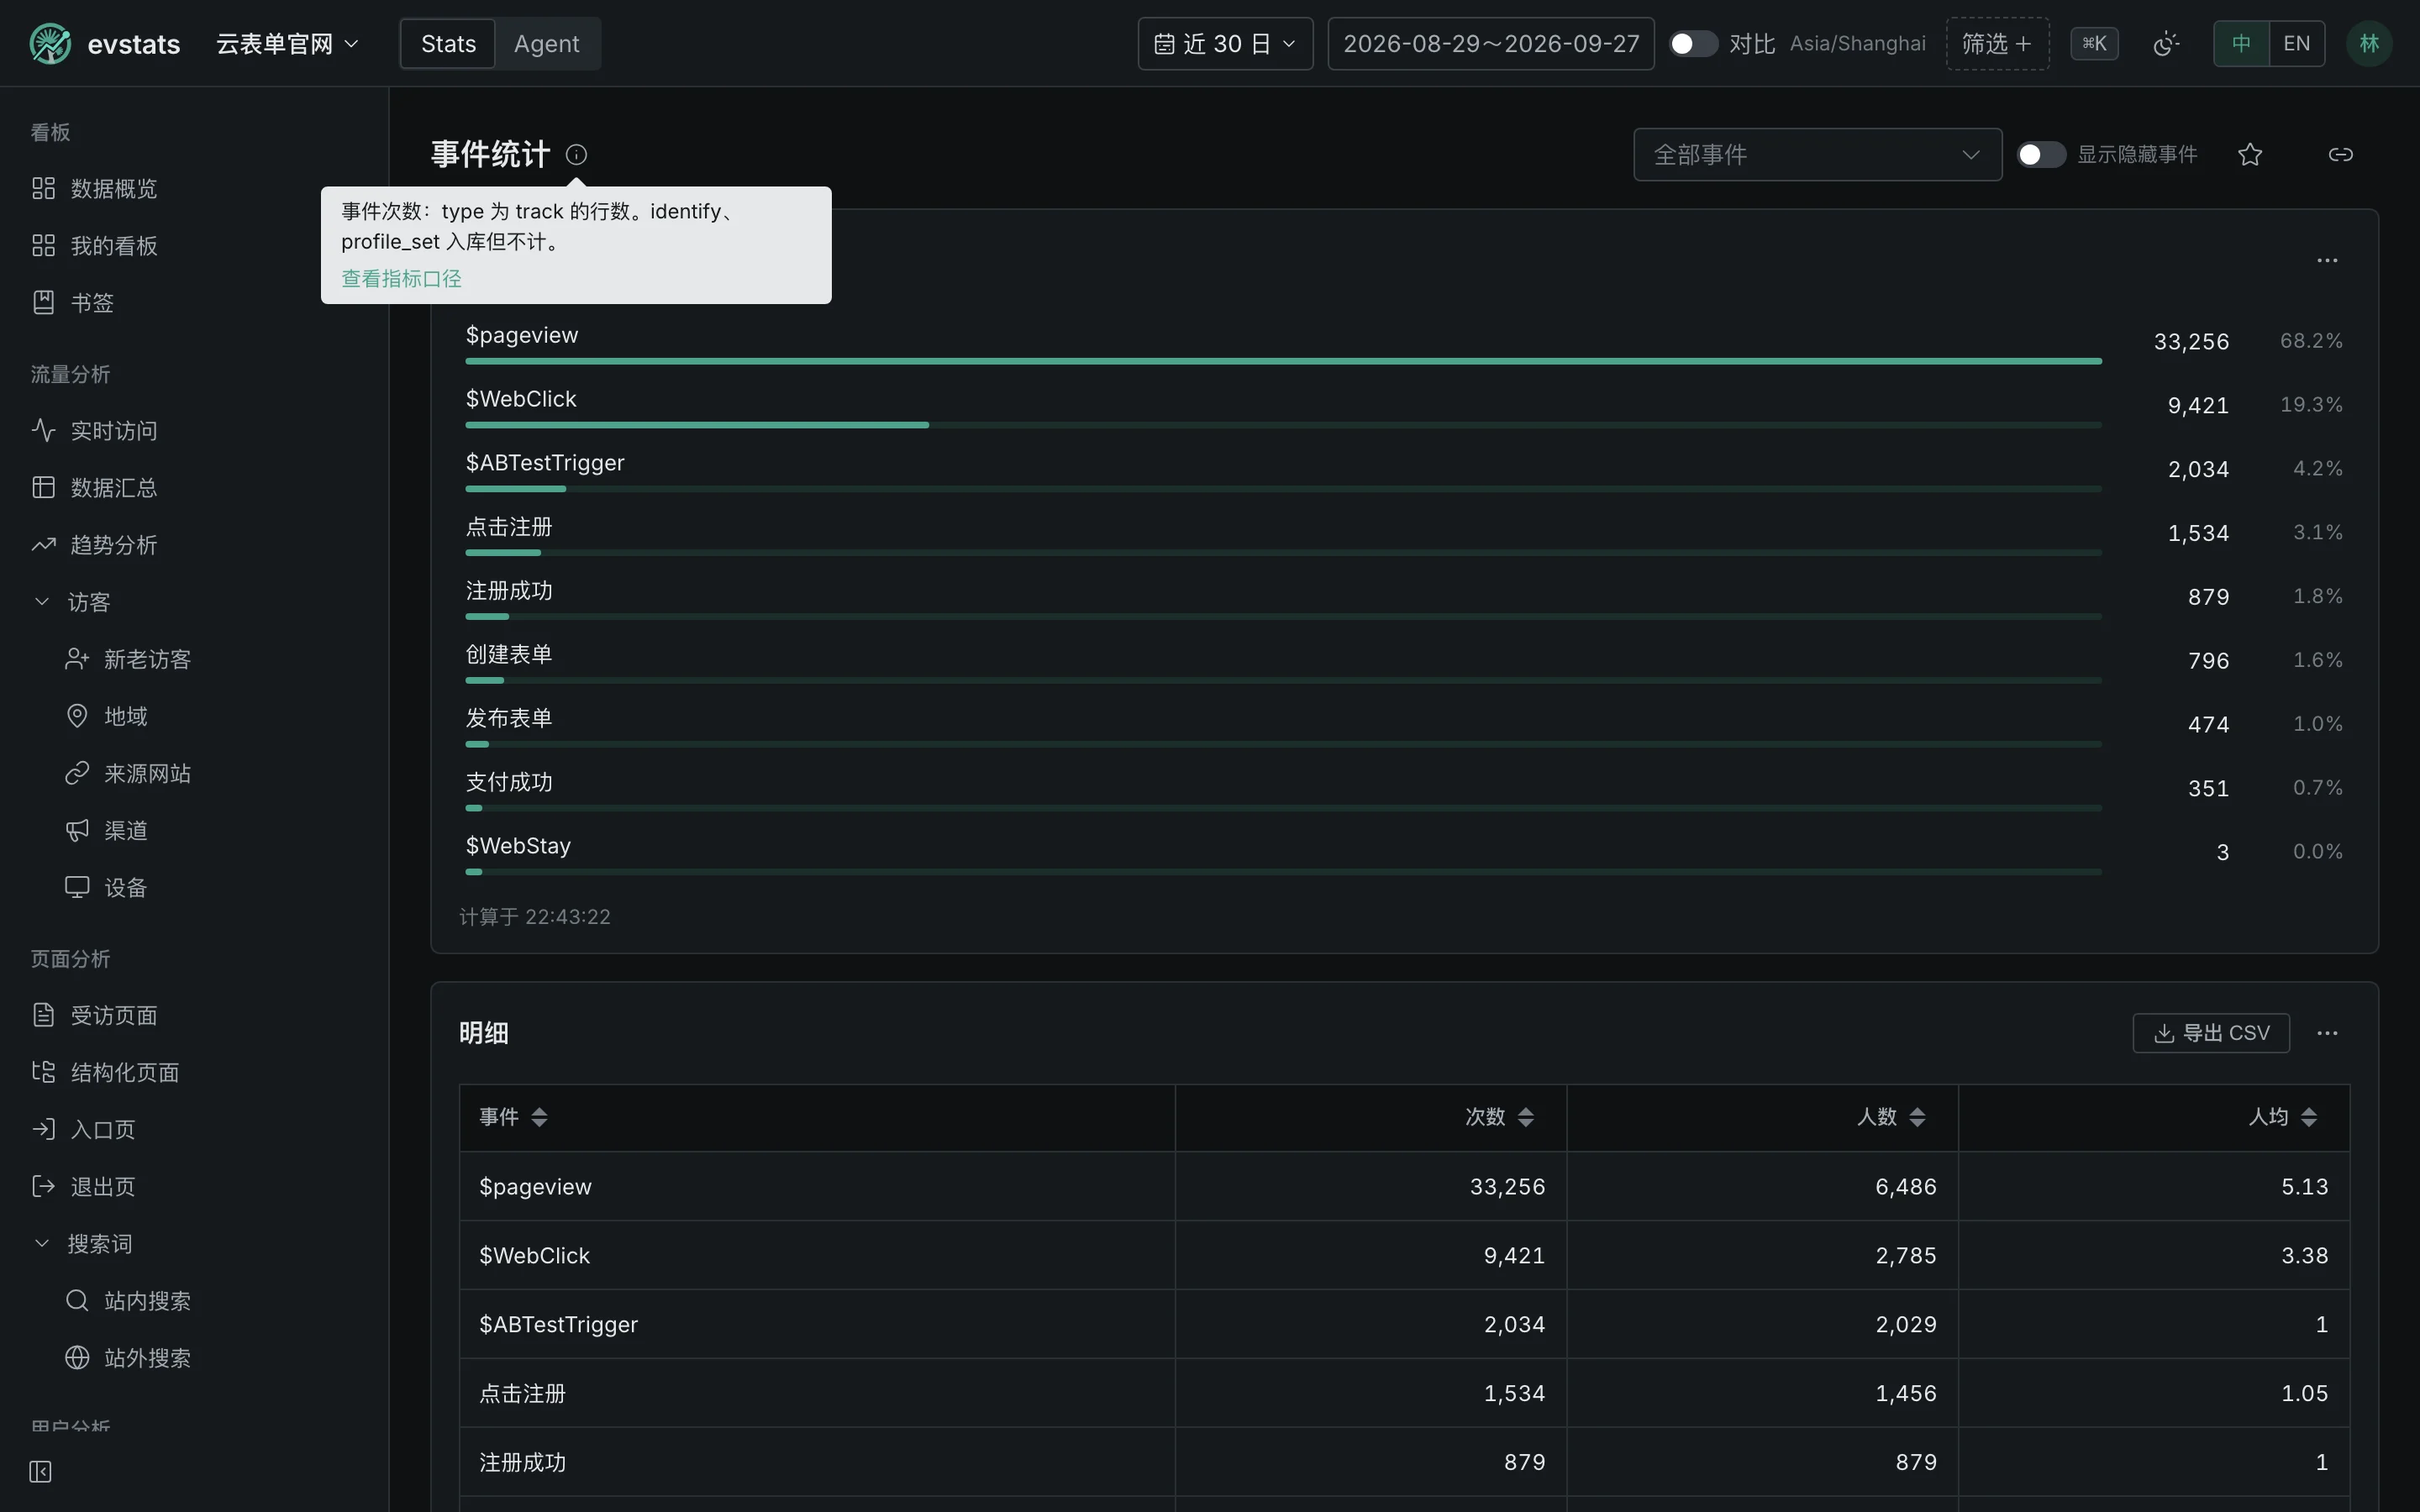Click the $WebClick progress bar

click(1283, 425)
